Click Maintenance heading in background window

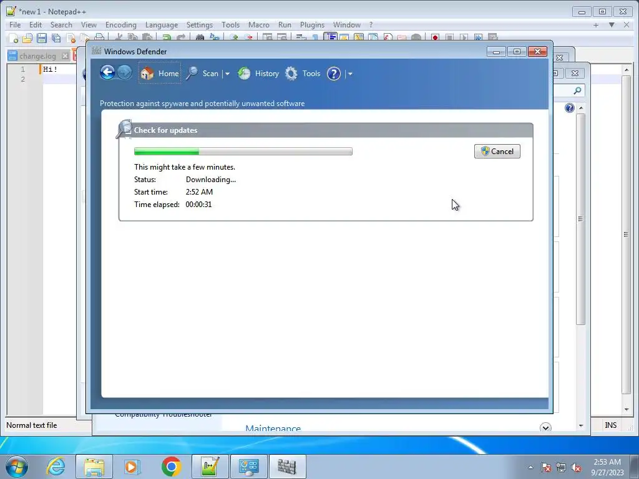(x=273, y=428)
